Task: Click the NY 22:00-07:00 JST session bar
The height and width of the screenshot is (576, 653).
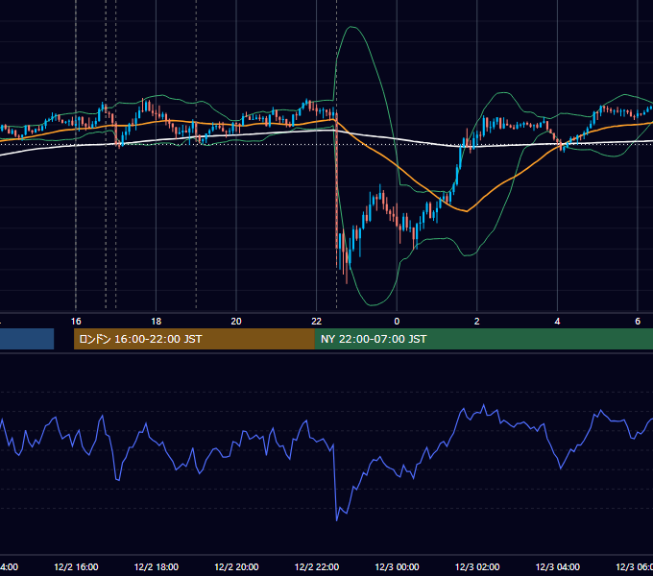Action: [483, 339]
